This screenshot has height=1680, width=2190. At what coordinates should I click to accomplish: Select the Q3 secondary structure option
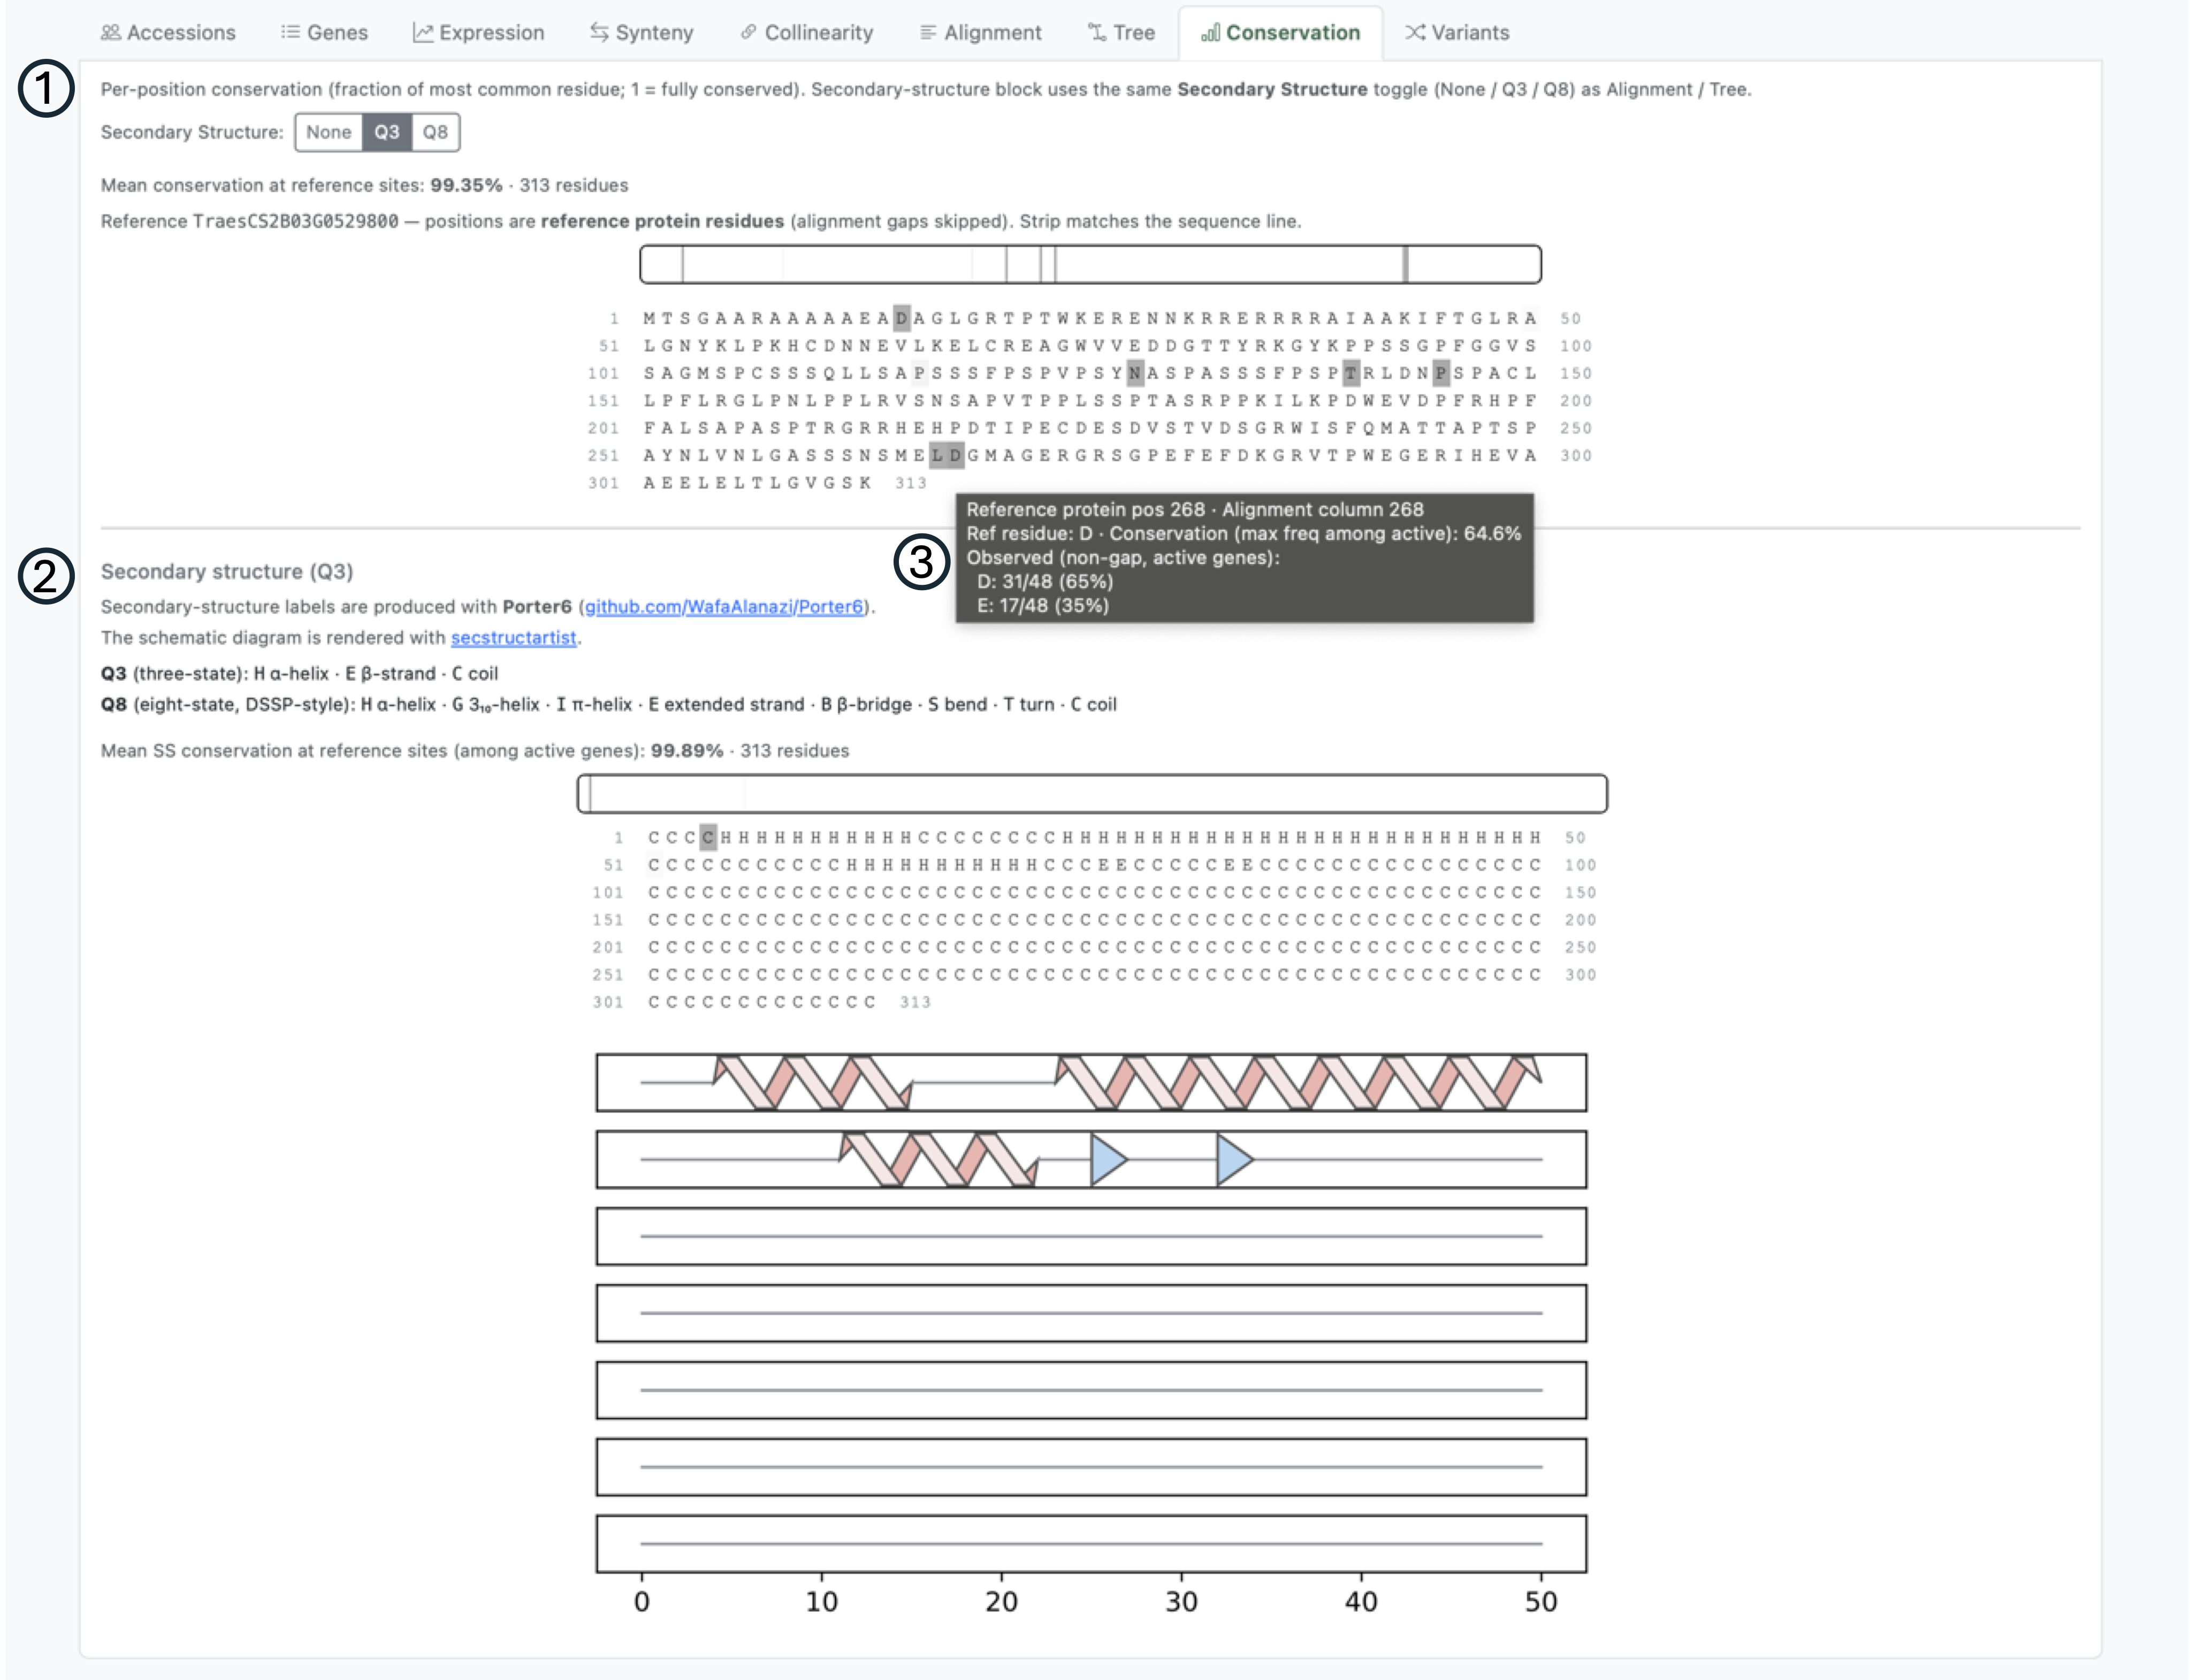pos(387,132)
